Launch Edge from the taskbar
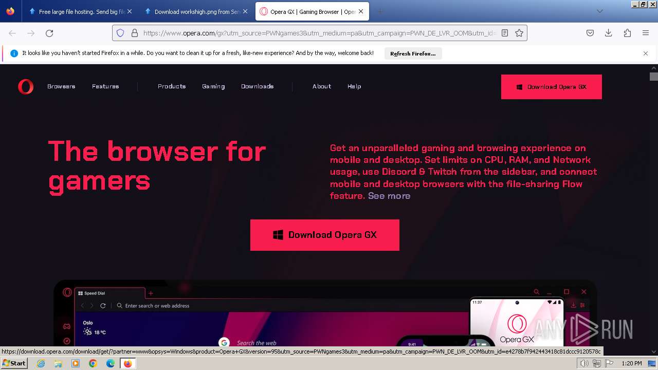The height and width of the screenshot is (370, 658). point(111,363)
